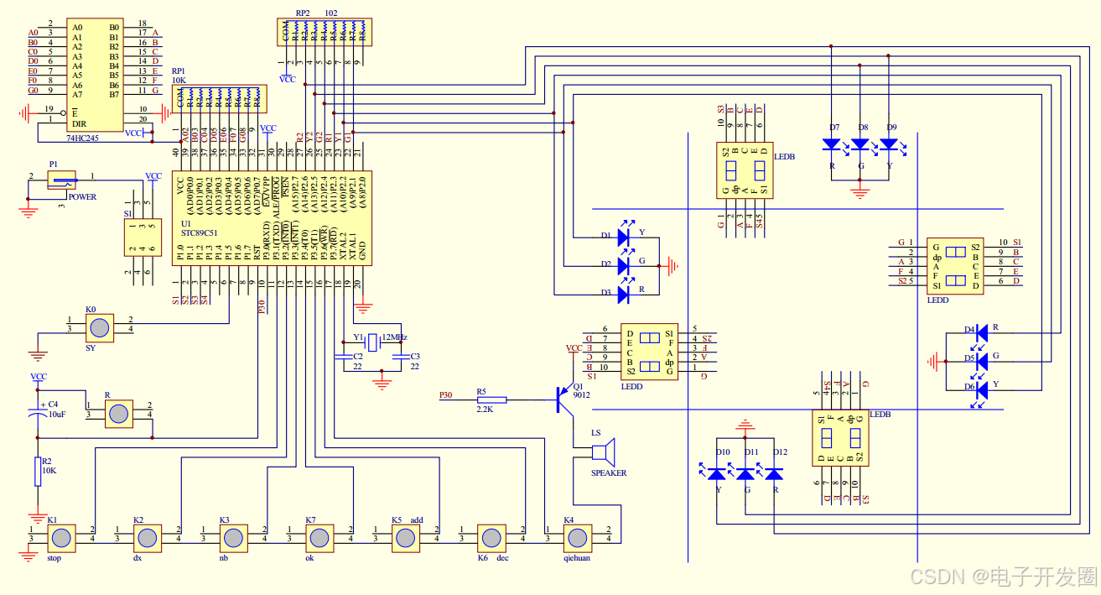
Task: Click the K2 dx push button
Action: click(x=147, y=537)
